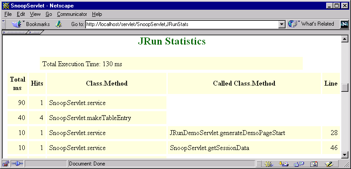Click the Netscape N logo
The width and height of the screenshot is (351, 169).
[x=344, y=24]
